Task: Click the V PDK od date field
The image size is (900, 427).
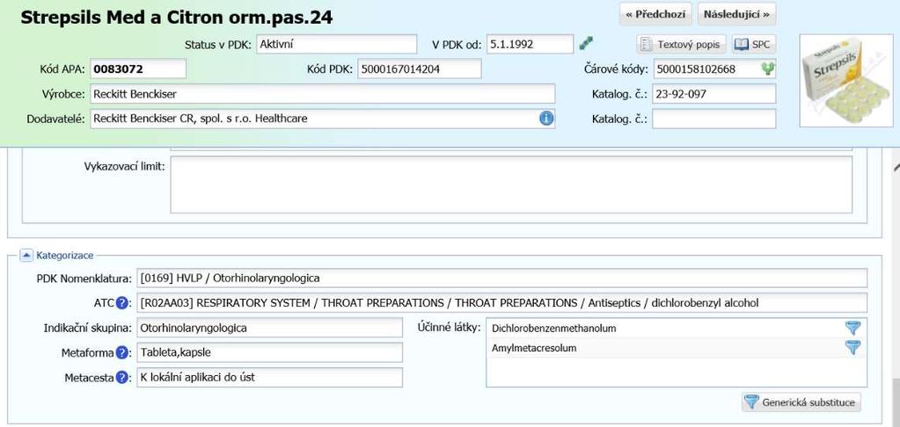Action: point(530,44)
